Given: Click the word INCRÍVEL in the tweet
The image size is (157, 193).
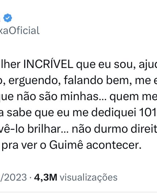Looking at the screenshot, I should pos(48,64).
